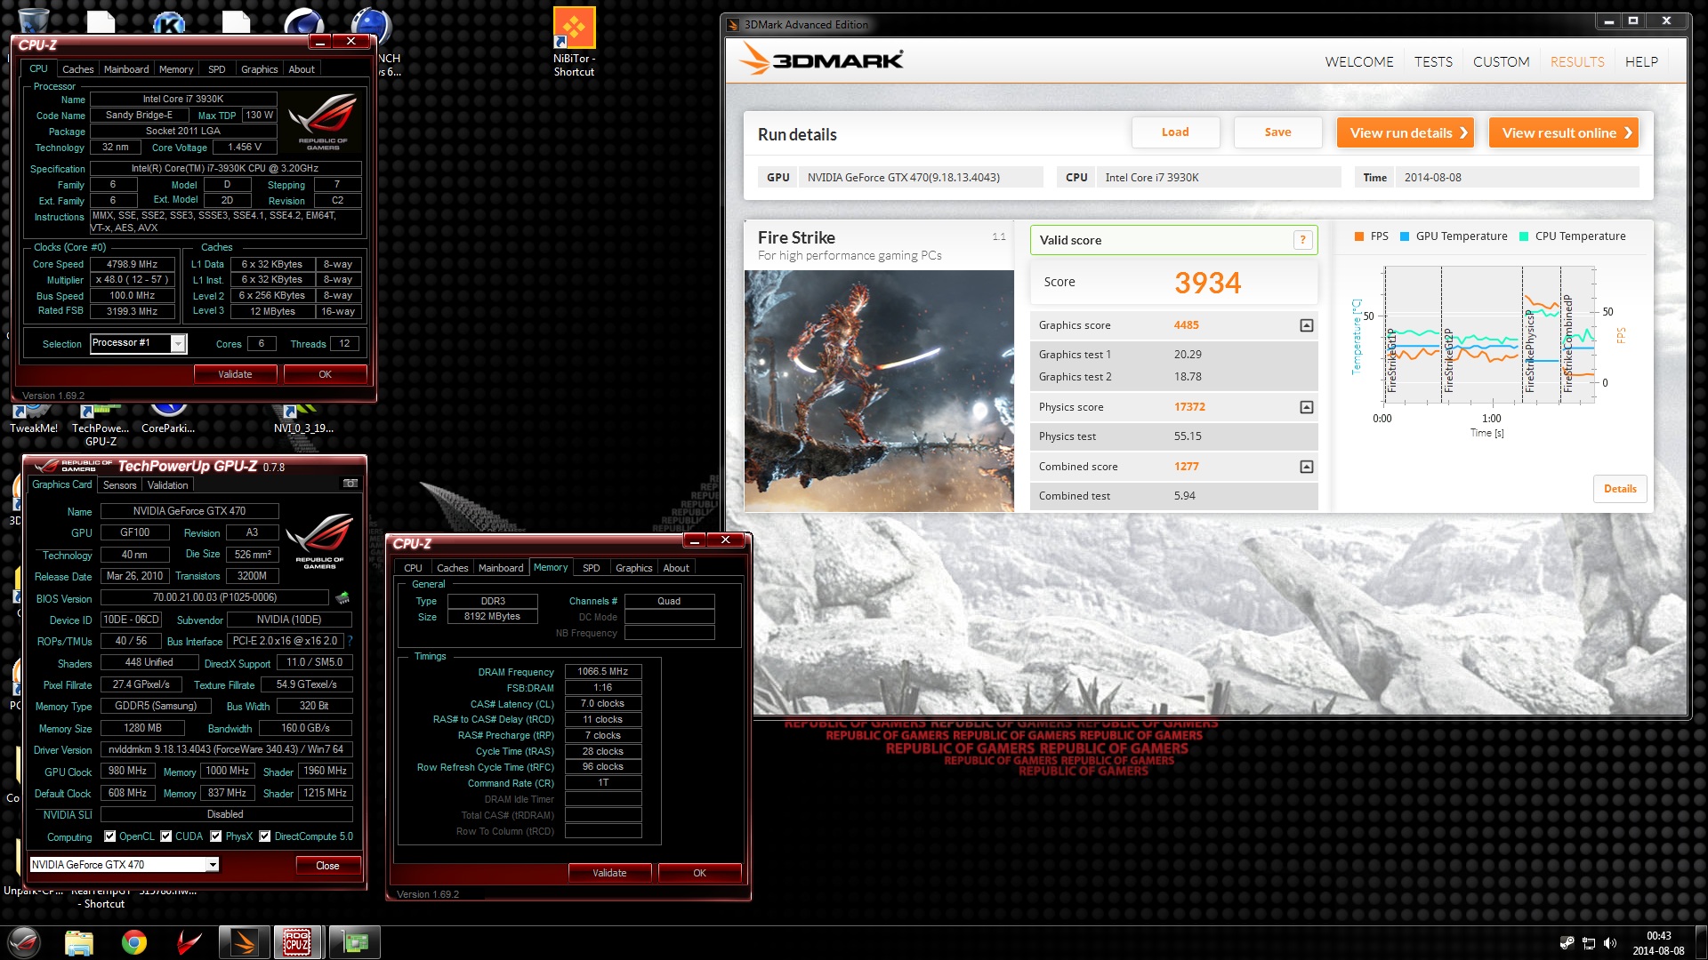Open the red ASUS wing taskbar icon
This screenshot has width=1708, height=960.
coord(189,942)
